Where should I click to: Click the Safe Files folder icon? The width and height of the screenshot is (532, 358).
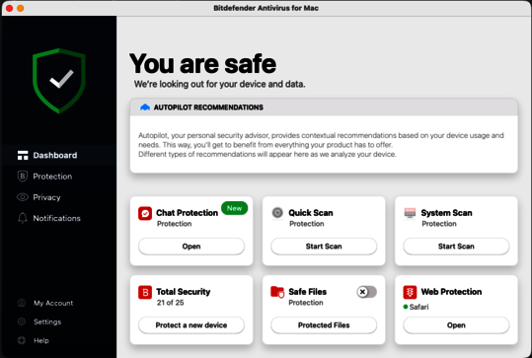(x=277, y=292)
